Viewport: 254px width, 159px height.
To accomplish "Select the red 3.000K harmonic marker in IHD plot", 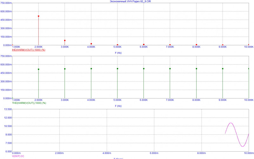I will coord(65,41).
